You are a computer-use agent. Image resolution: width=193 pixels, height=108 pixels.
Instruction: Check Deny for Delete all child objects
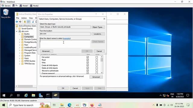point(96,68)
